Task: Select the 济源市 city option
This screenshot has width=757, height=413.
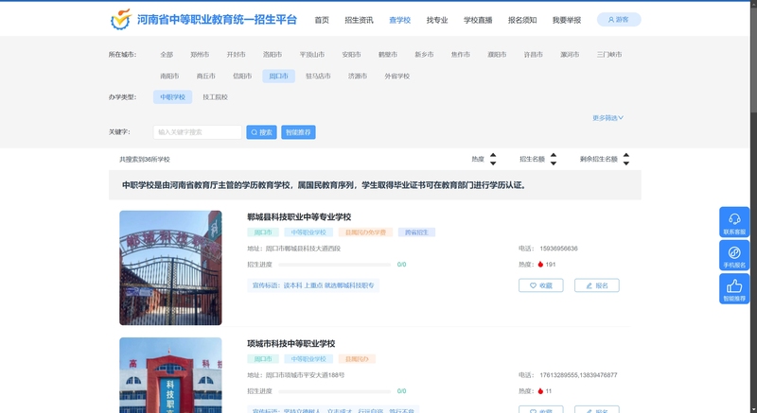Action: point(358,76)
